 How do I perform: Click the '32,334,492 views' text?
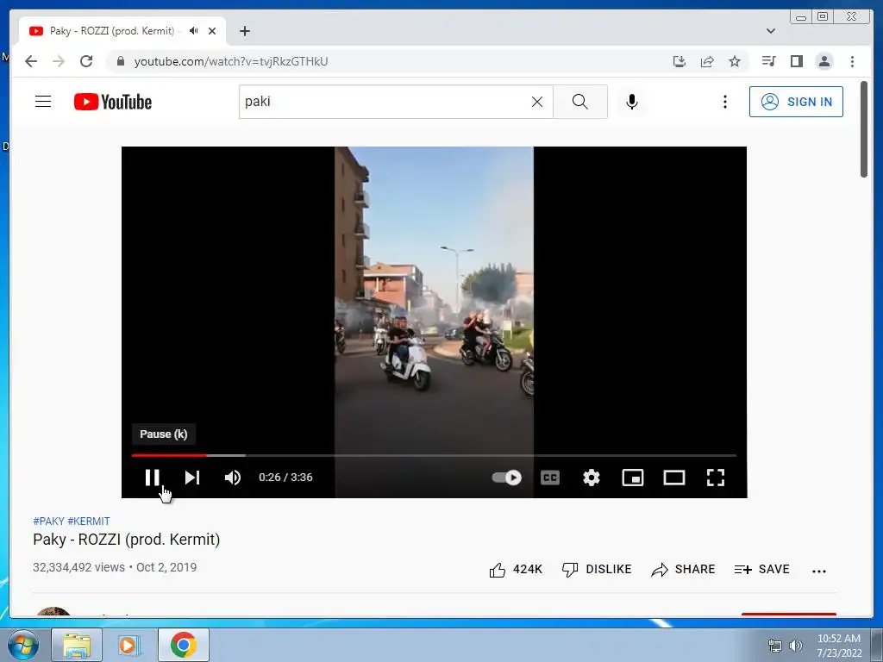[x=78, y=567]
